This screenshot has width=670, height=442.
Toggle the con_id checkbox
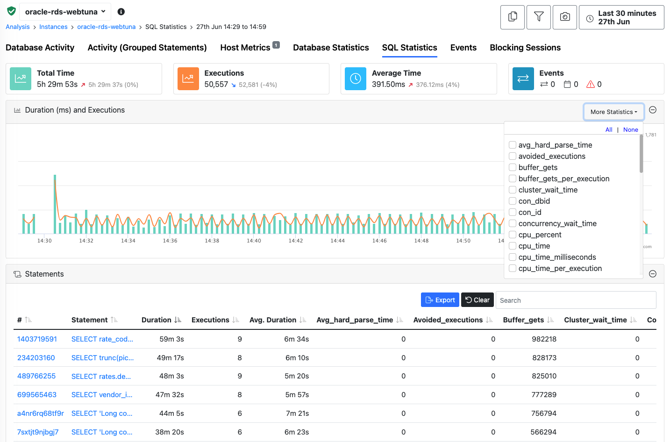[513, 212]
